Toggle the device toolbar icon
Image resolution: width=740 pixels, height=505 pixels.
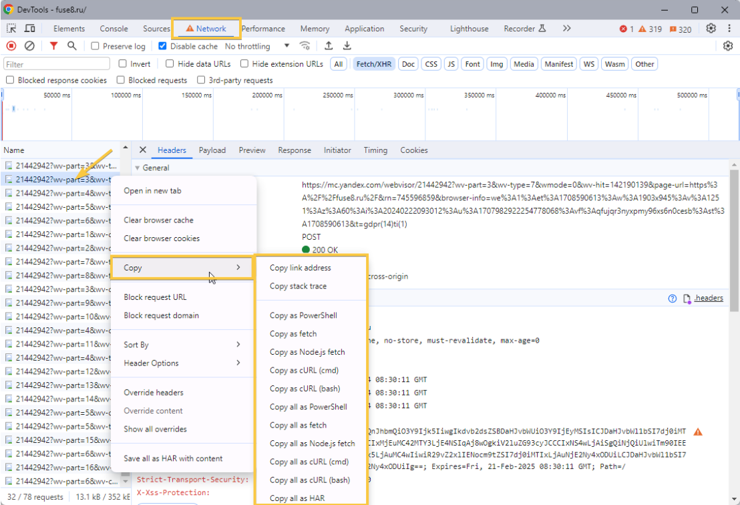point(30,29)
